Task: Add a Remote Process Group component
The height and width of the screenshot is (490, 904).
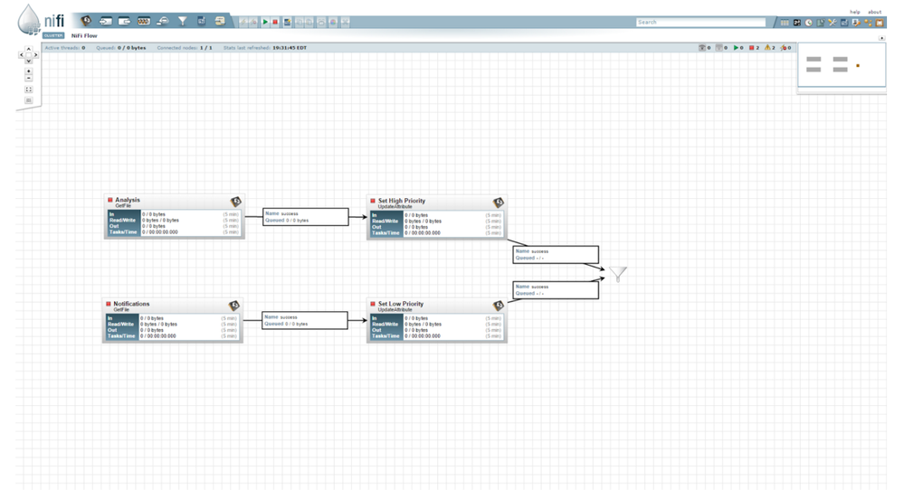Action: coord(163,22)
